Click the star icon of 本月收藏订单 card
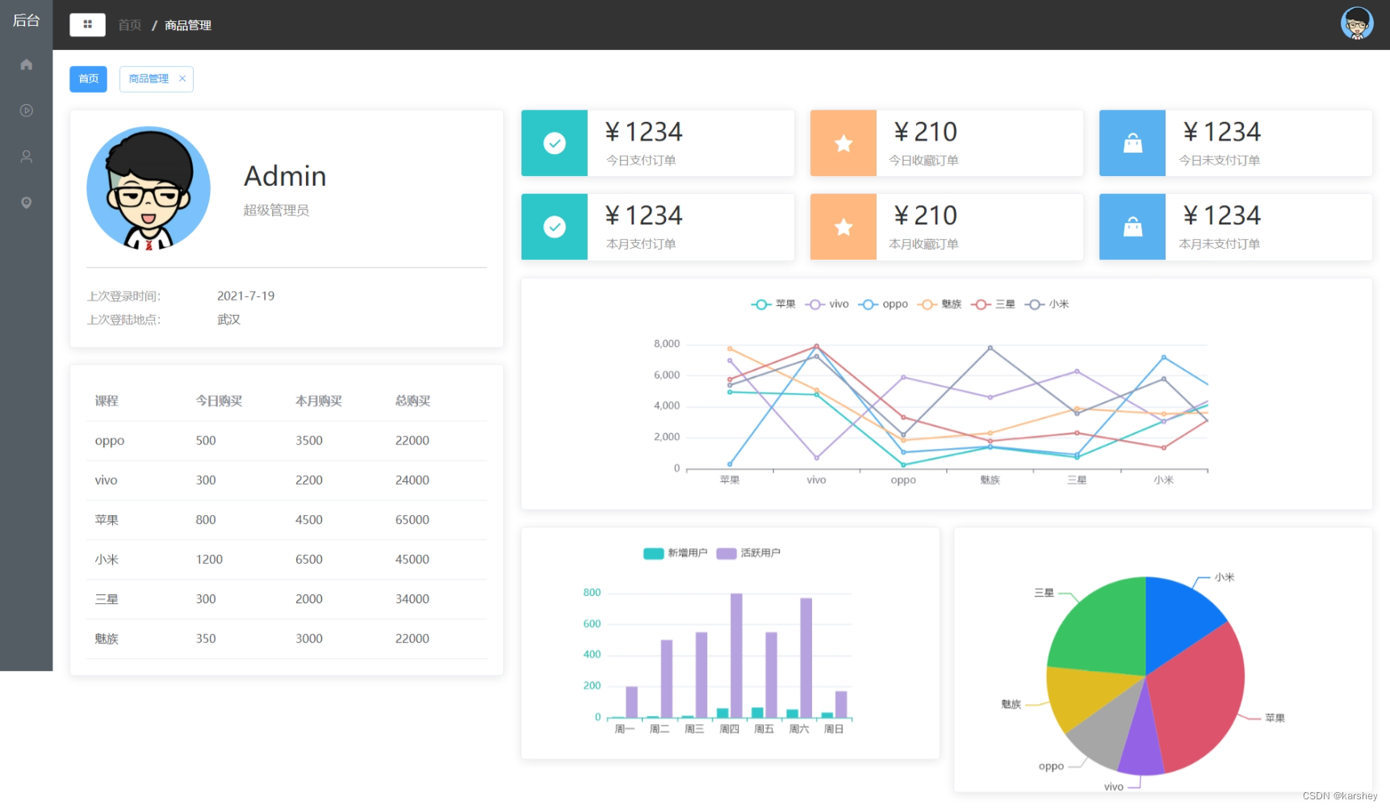Image resolution: width=1390 pixels, height=809 pixels. 844,227
